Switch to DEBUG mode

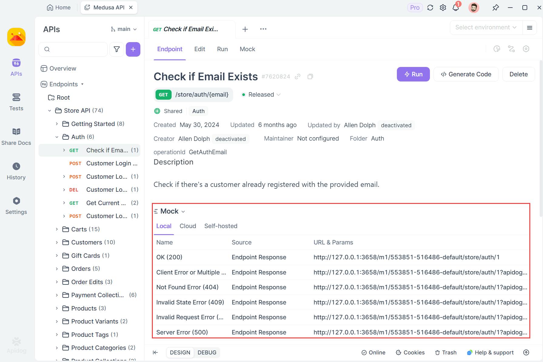pos(207,353)
